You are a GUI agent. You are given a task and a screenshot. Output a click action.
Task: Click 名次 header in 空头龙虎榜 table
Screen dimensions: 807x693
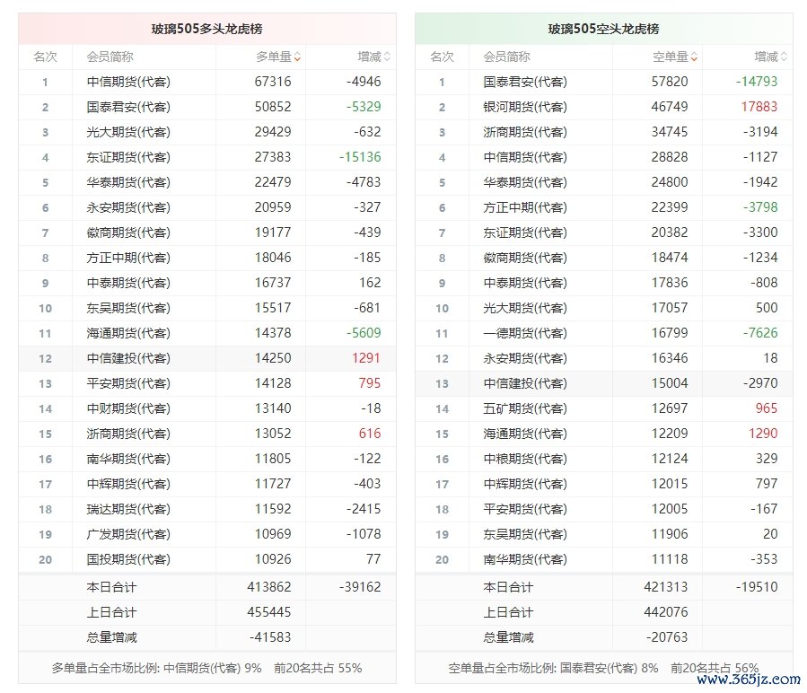click(x=443, y=57)
